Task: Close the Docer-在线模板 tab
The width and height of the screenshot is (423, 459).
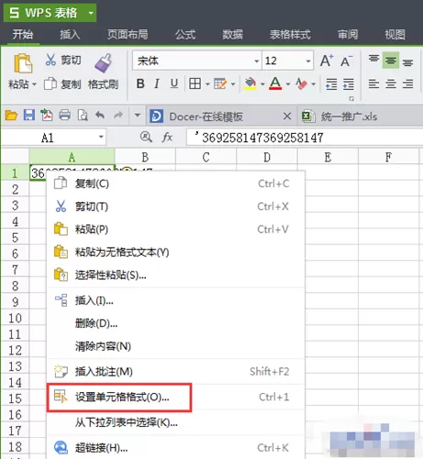Action: 287,116
